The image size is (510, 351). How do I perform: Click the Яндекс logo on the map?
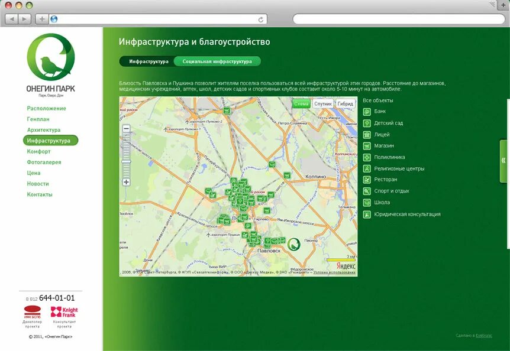[x=346, y=266]
